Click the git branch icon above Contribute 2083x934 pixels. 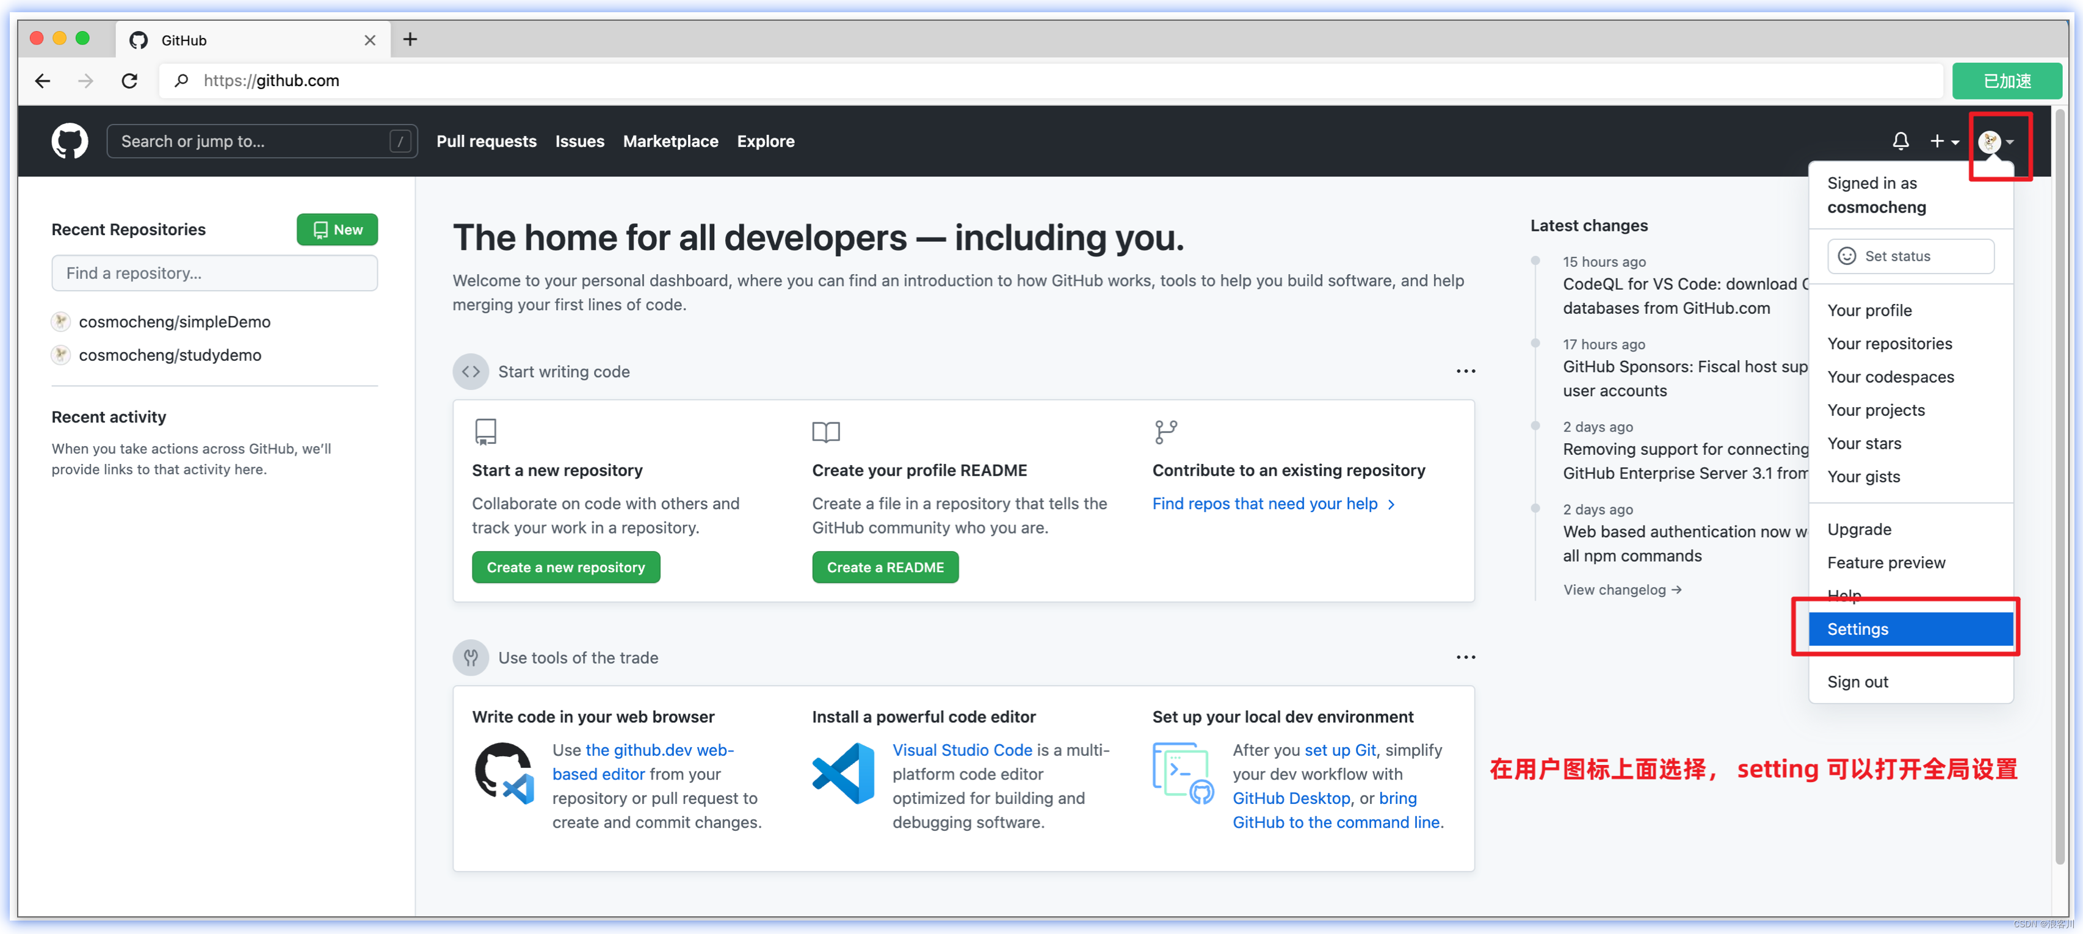pyautogui.click(x=1165, y=432)
